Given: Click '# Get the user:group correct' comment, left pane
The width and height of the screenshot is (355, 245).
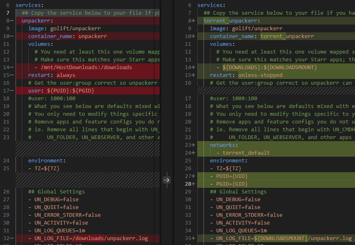Looking at the screenshot, I should coord(93,83).
